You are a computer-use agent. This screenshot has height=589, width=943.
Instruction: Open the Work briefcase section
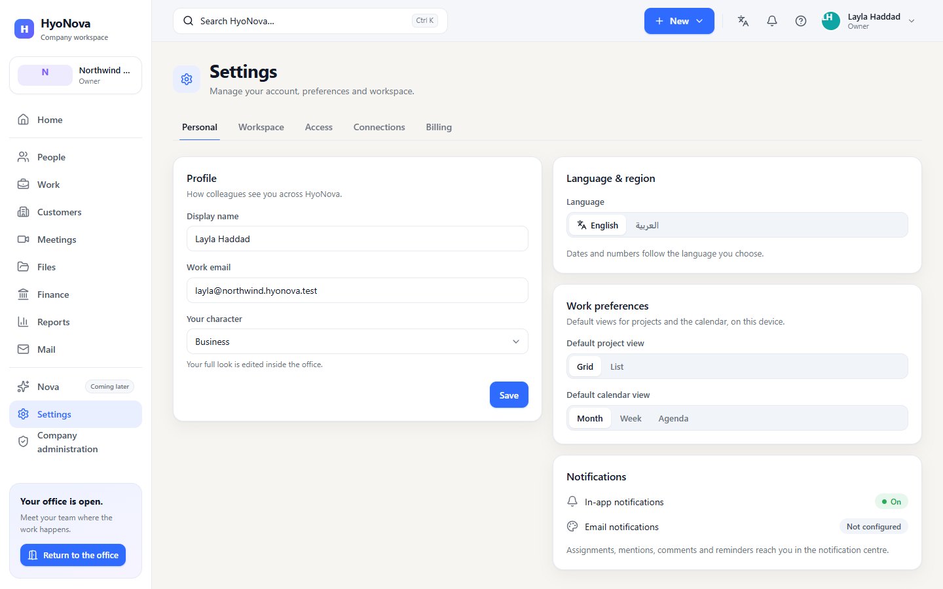pyautogui.click(x=75, y=185)
